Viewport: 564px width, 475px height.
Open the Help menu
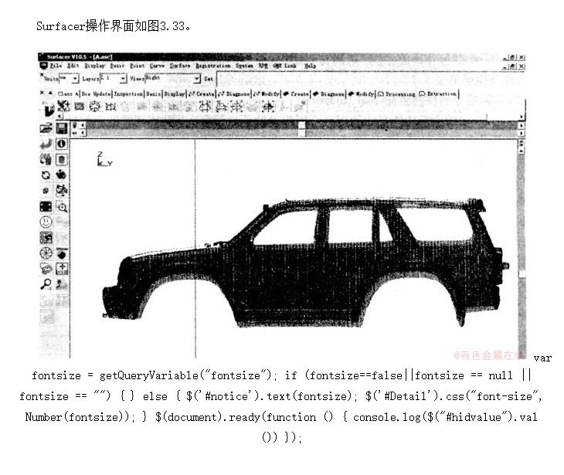click(x=310, y=66)
